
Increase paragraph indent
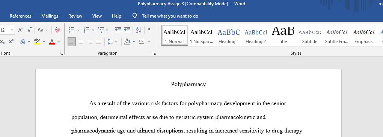pyautogui.click(x=127, y=30)
